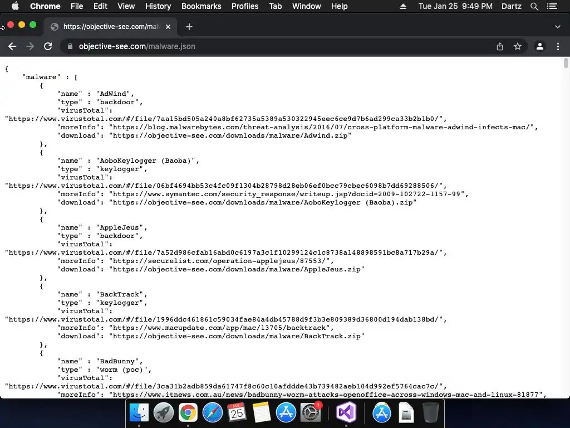Open Chrome's three-dot menu

(558, 46)
